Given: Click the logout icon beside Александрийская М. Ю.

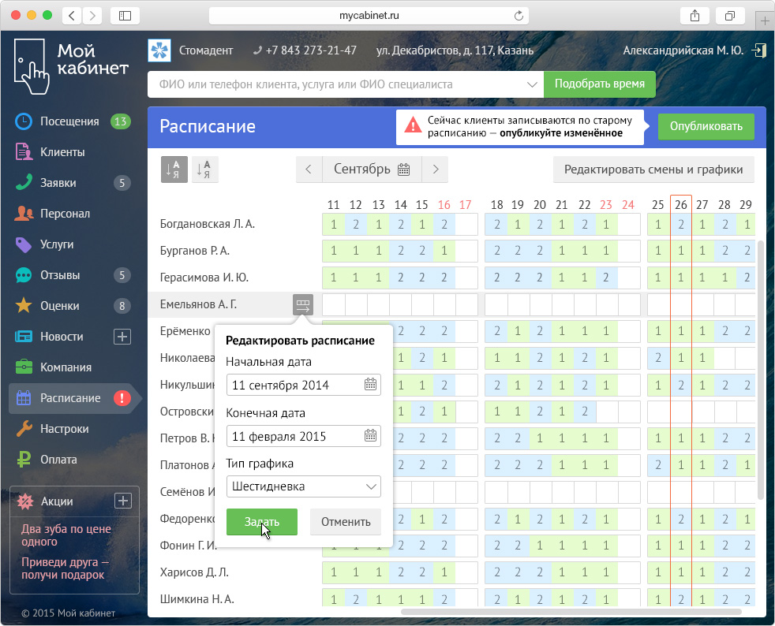Looking at the screenshot, I should 758,50.
